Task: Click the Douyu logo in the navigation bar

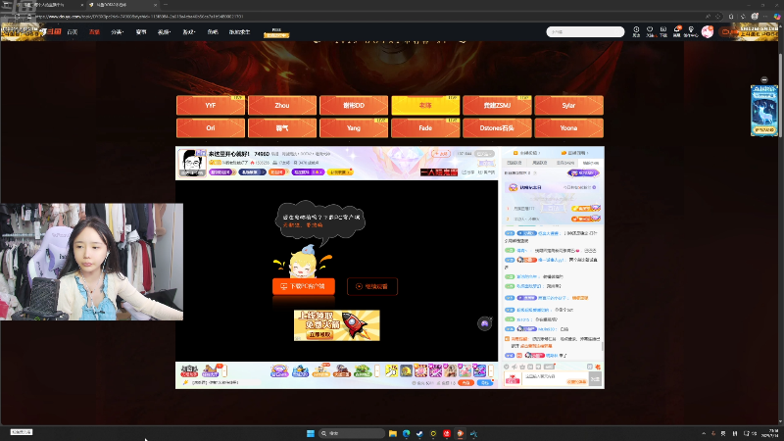Action: pos(52,31)
